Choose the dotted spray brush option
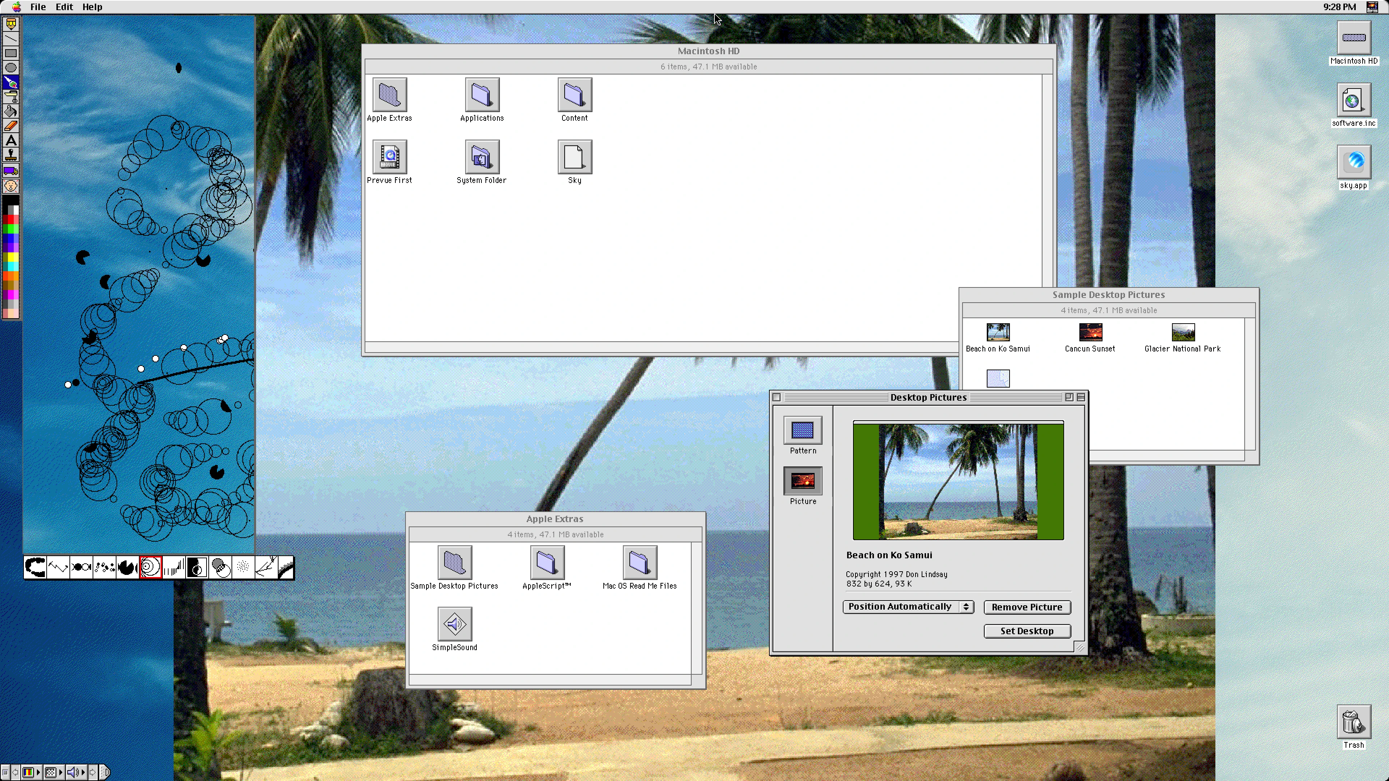The height and width of the screenshot is (781, 1389). 243,567
